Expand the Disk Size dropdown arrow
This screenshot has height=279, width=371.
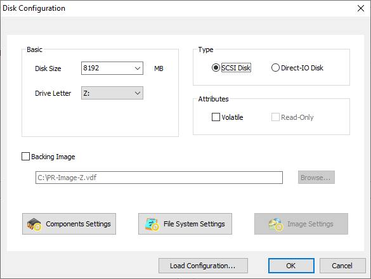[138, 68]
